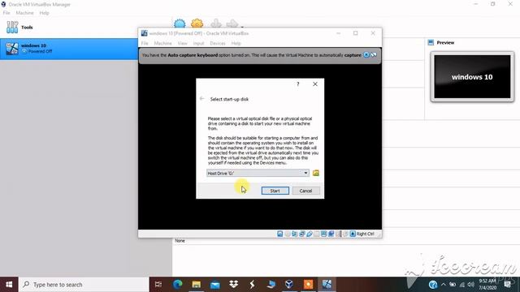The image size is (520, 292).
Task: Open Microsoft Edge from the taskbar
Action: [178, 285]
